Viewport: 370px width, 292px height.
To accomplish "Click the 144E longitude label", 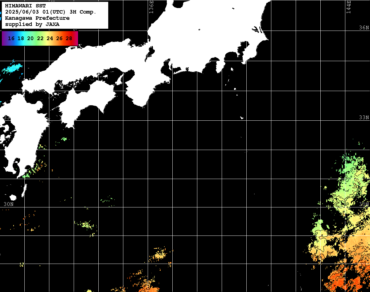I will pos(348,7).
